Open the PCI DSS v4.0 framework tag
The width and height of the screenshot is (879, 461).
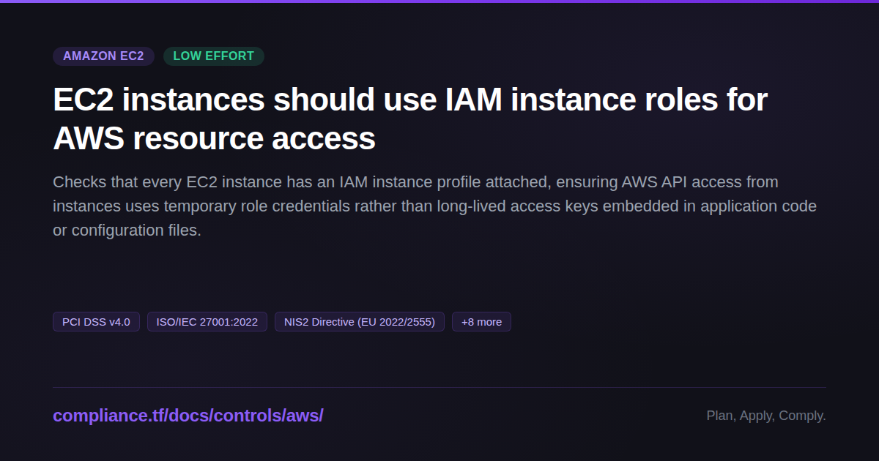click(x=96, y=322)
